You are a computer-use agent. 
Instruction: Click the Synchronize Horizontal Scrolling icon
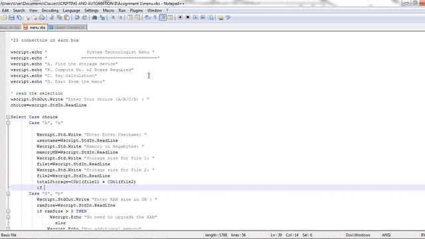pyautogui.click(x=137, y=18)
